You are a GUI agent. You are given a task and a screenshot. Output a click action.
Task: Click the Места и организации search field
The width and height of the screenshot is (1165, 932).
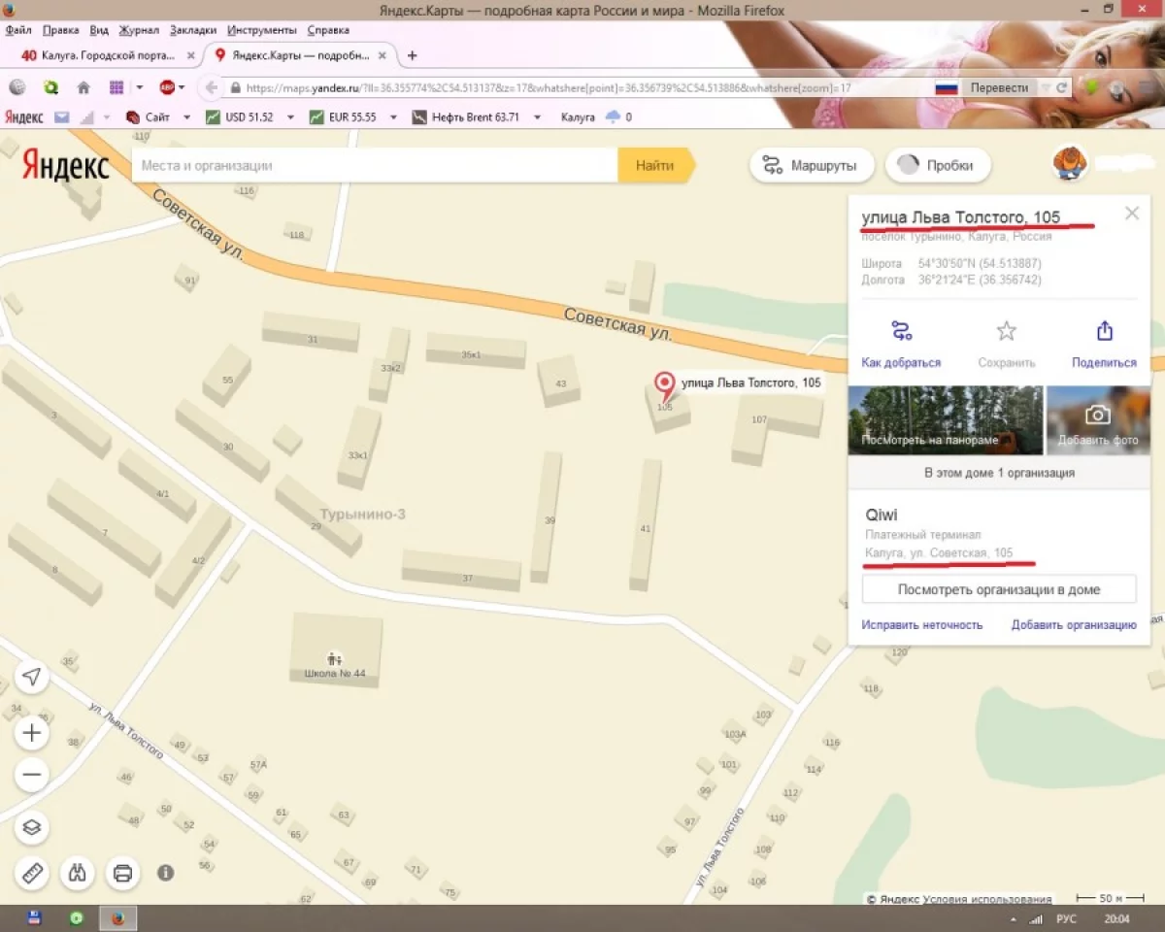click(x=375, y=166)
